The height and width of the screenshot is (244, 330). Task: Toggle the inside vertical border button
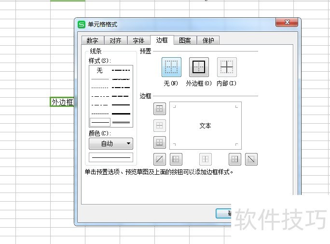(206, 159)
